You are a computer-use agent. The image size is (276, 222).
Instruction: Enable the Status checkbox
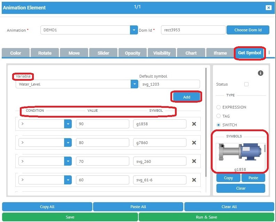click(246, 84)
